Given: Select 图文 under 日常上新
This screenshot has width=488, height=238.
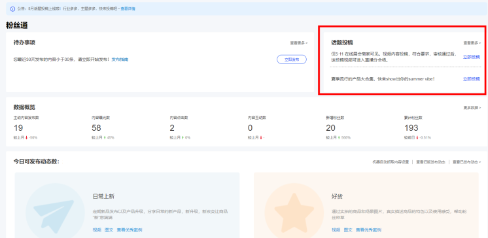Looking at the screenshot, I should (109, 230).
